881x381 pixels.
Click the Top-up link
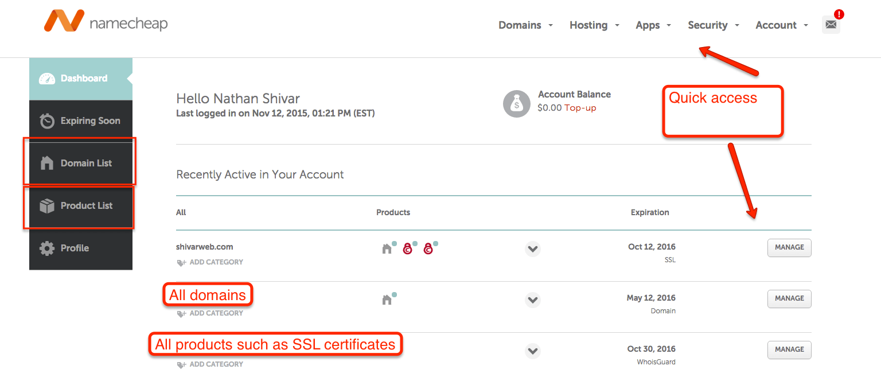pos(580,108)
